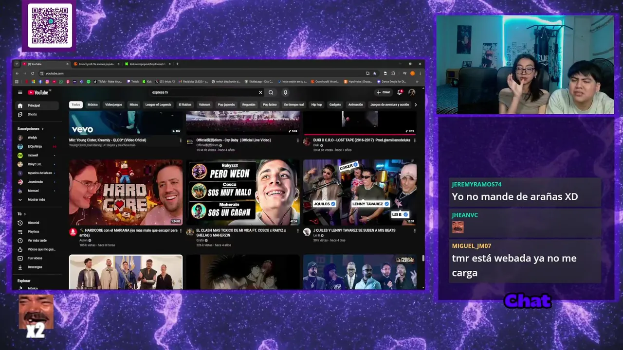Switch to the Crunchyroll browser tab

pos(96,64)
